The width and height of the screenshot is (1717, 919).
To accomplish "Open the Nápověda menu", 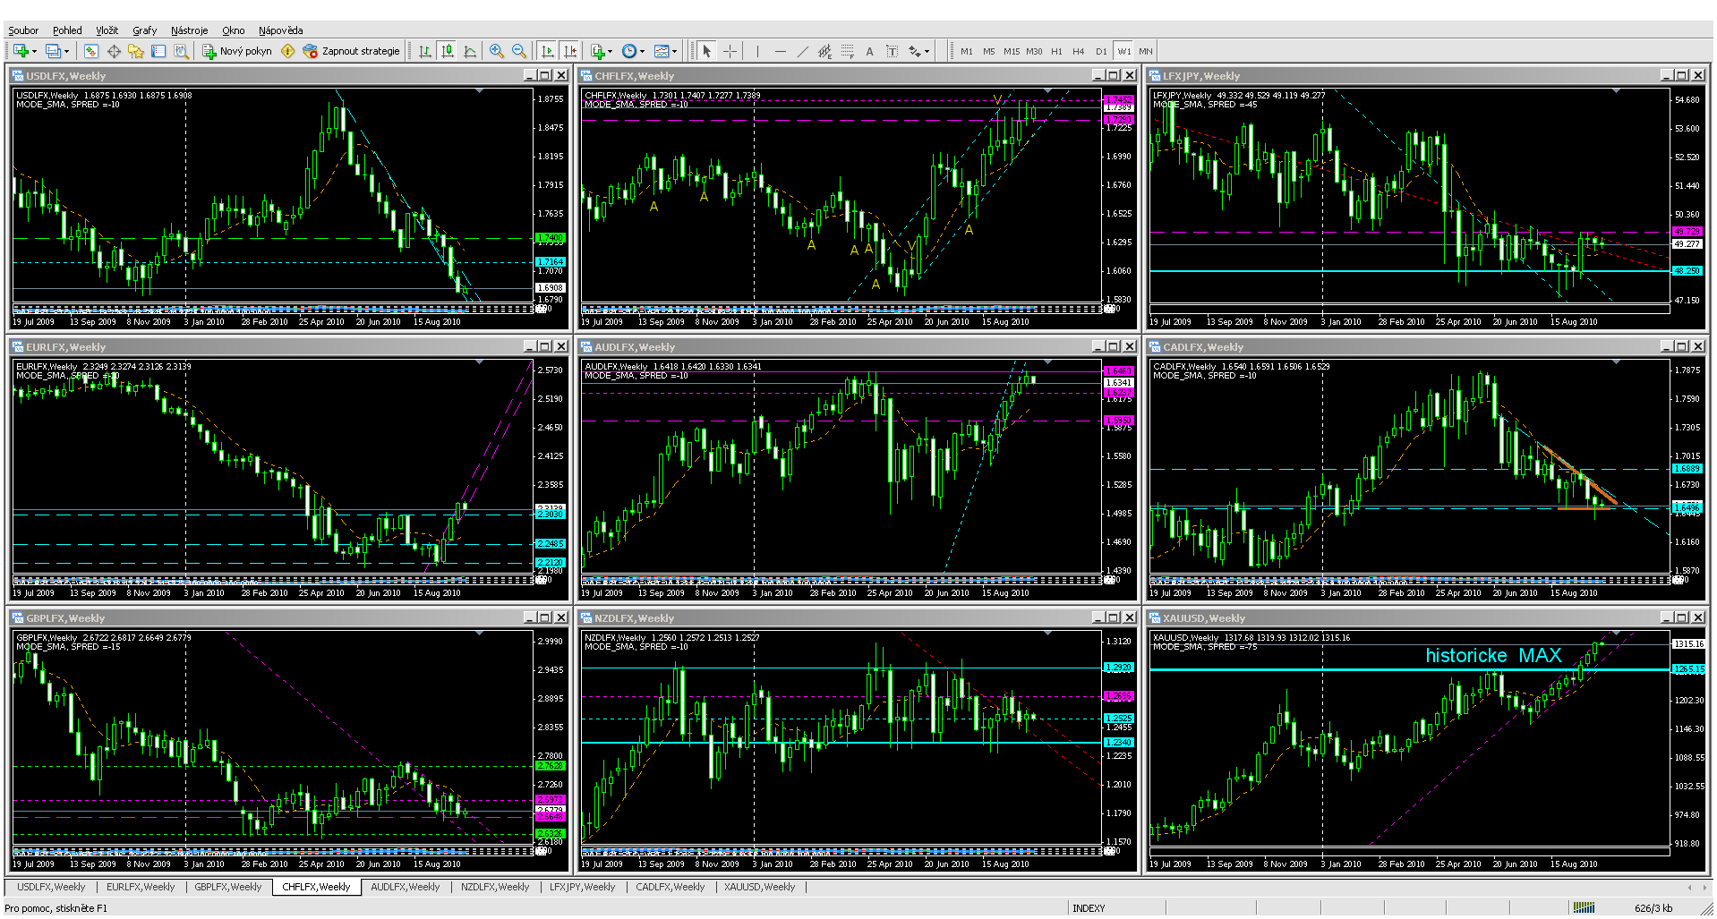I will (x=281, y=30).
